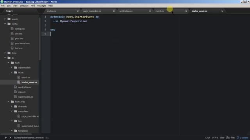Select starter_event.ex in the tree

[29, 82]
